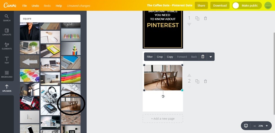Click Back in image toolbar
Viewport: 275px width, 133px height.
(194, 57)
